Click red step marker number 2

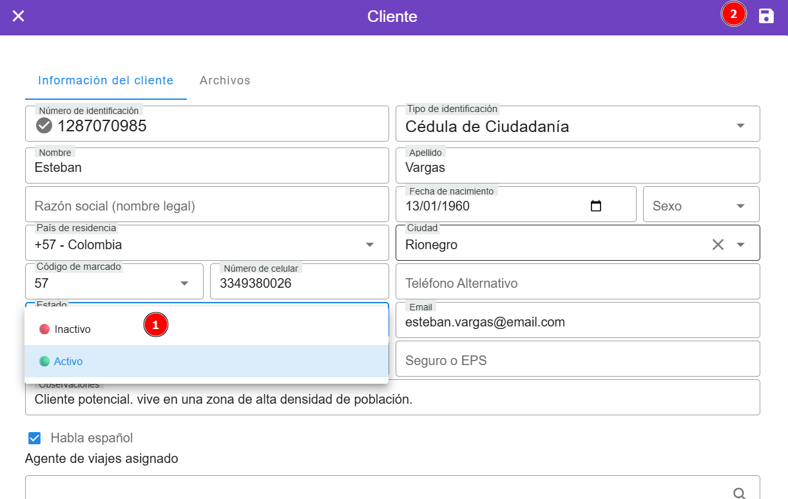(733, 14)
